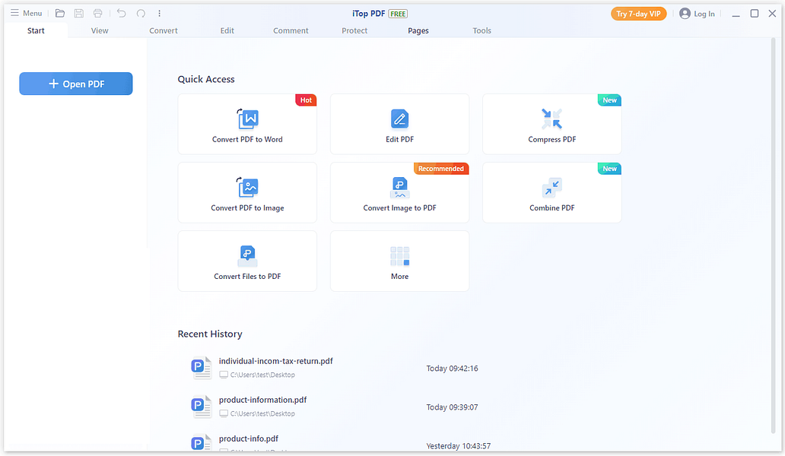Click the Convert Files to PDF icon
This screenshot has height=456, width=785.
click(x=247, y=256)
